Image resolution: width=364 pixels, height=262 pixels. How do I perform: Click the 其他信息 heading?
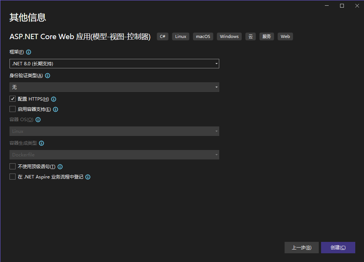tap(28, 17)
